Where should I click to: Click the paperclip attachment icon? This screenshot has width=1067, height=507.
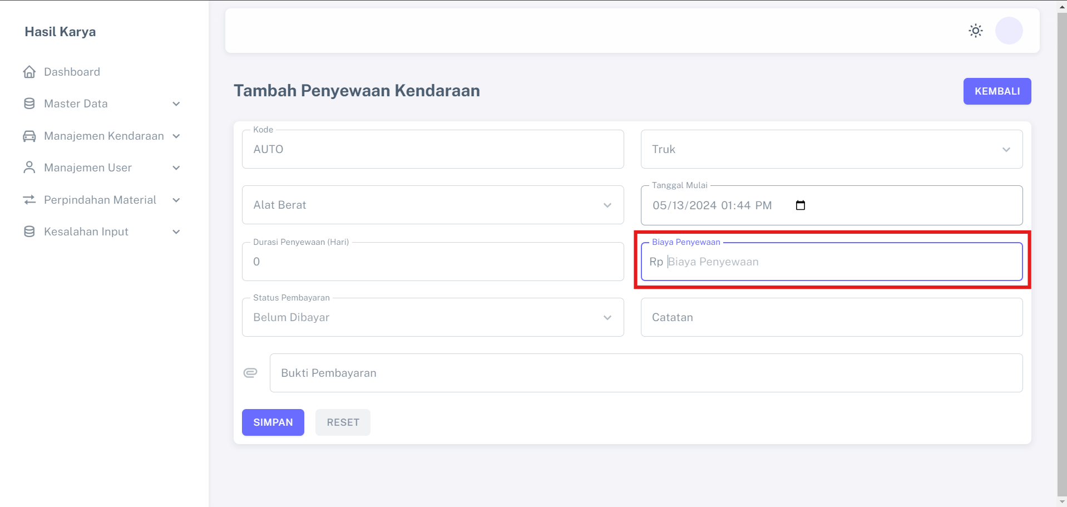click(250, 373)
